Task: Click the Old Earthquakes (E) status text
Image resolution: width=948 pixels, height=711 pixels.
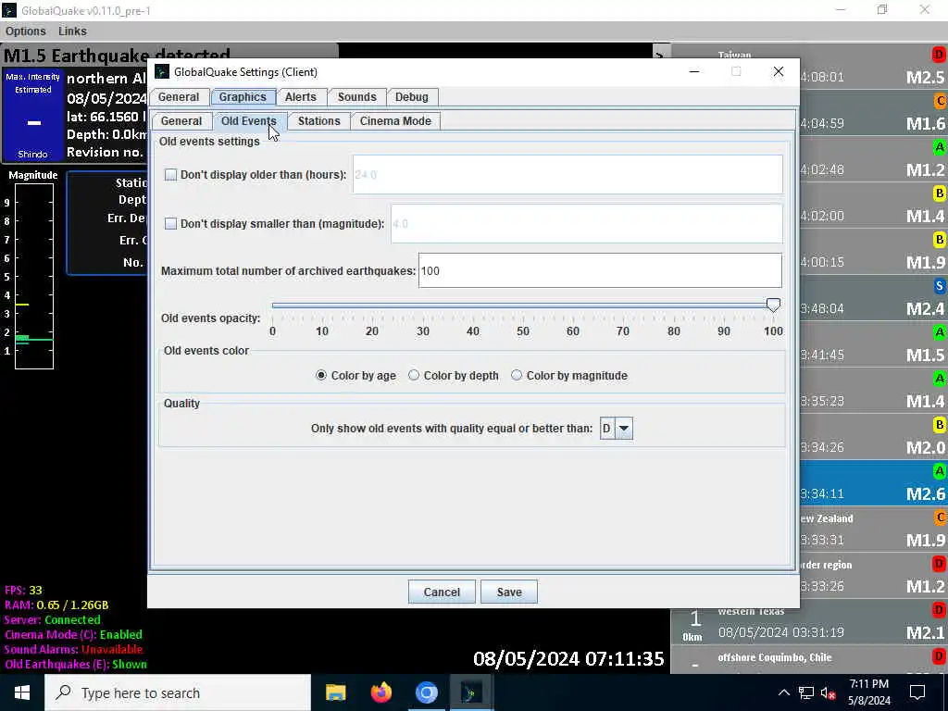Action: 75,664
